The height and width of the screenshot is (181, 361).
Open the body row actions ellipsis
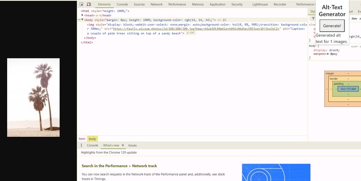coord(79,20)
